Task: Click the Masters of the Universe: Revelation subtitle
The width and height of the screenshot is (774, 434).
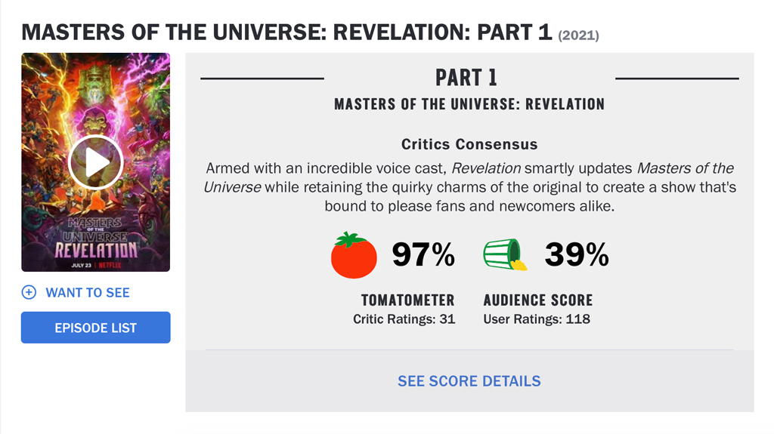Action: point(469,104)
